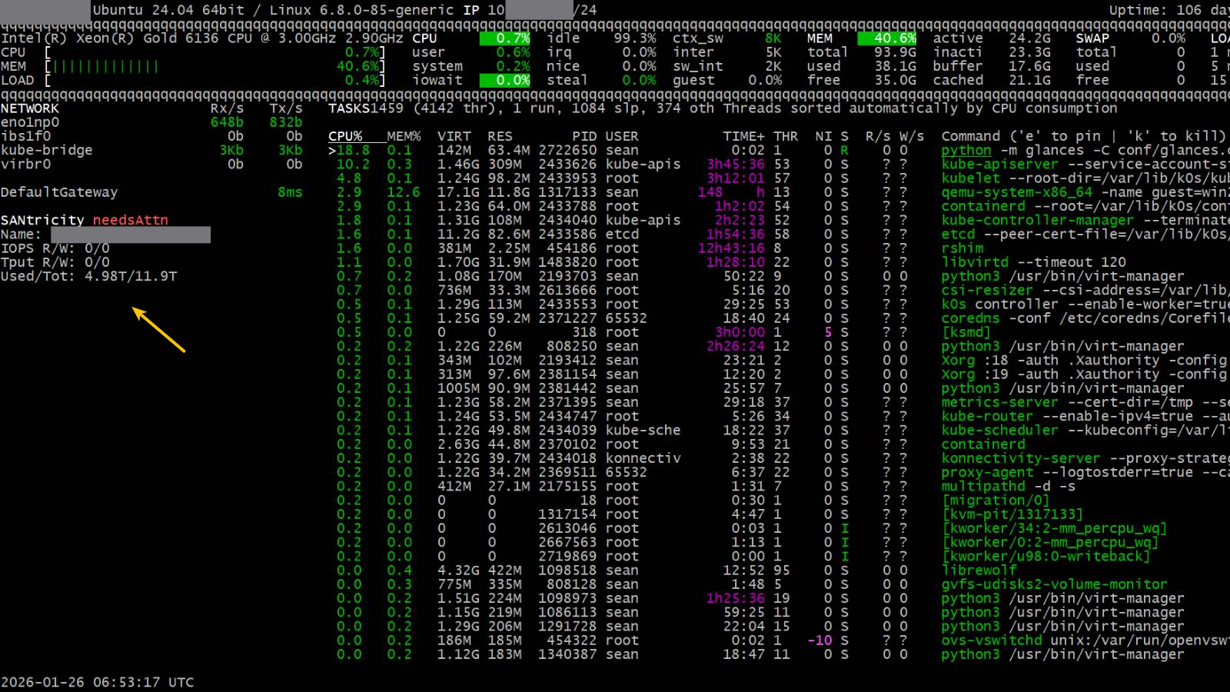The width and height of the screenshot is (1230, 692).
Task: Click the timestamp 2026-01-26 06:53:17 UTC
Action: (98, 682)
